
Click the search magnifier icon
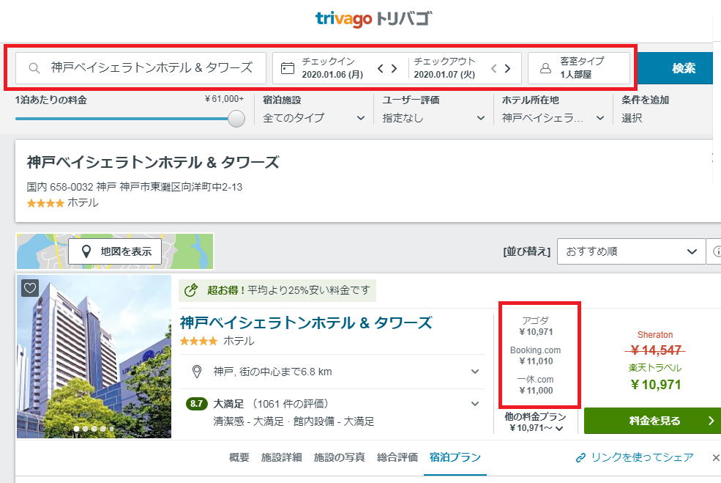point(34,68)
